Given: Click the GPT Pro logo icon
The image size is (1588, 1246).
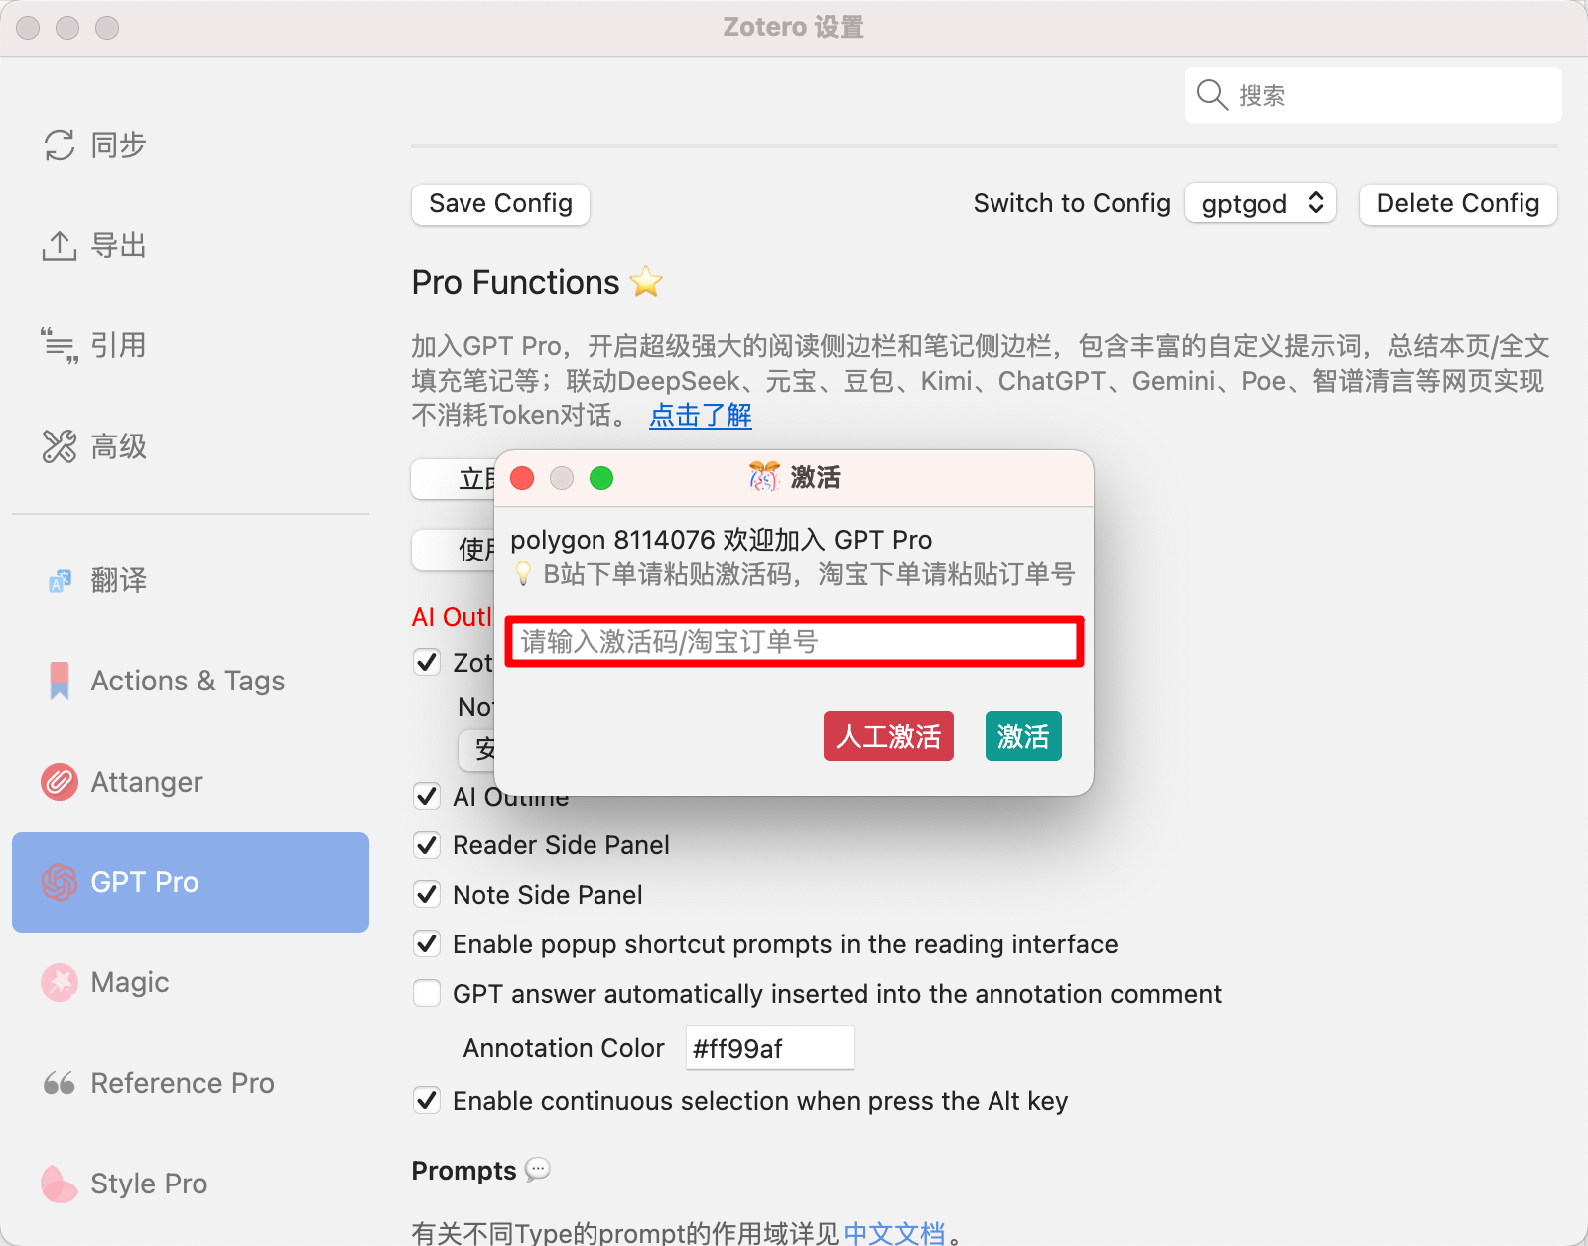Looking at the screenshot, I should coord(60,882).
